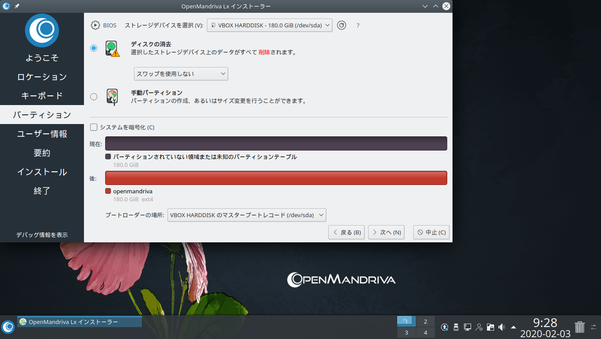This screenshot has width=601, height=339.
Task: Click the 手動パーティション heading text
Action: click(x=156, y=93)
